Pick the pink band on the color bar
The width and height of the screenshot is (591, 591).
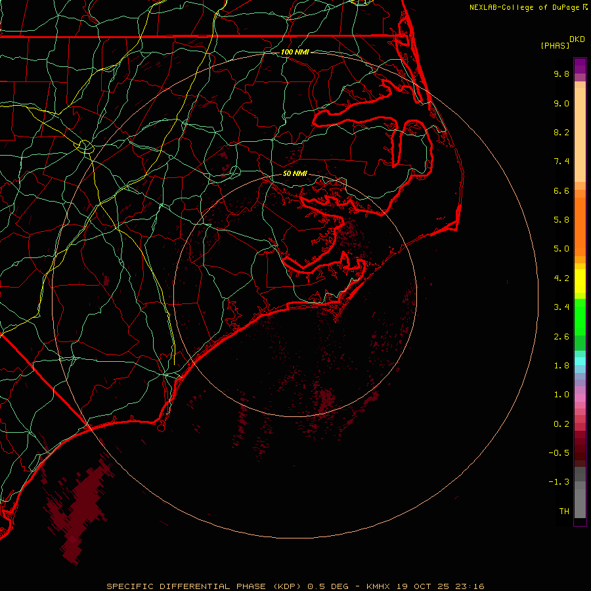580,398
